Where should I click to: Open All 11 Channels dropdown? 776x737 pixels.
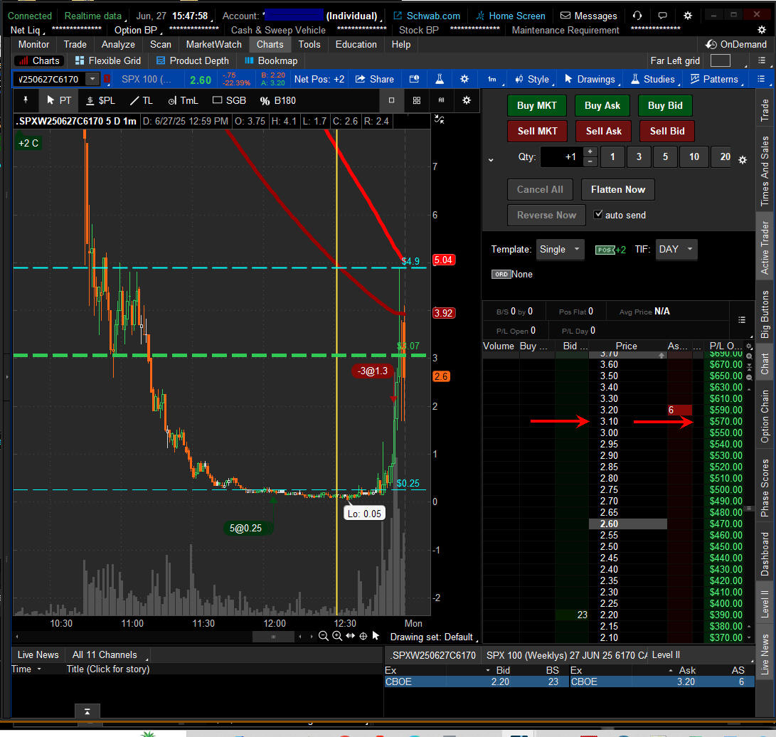point(110,655)
